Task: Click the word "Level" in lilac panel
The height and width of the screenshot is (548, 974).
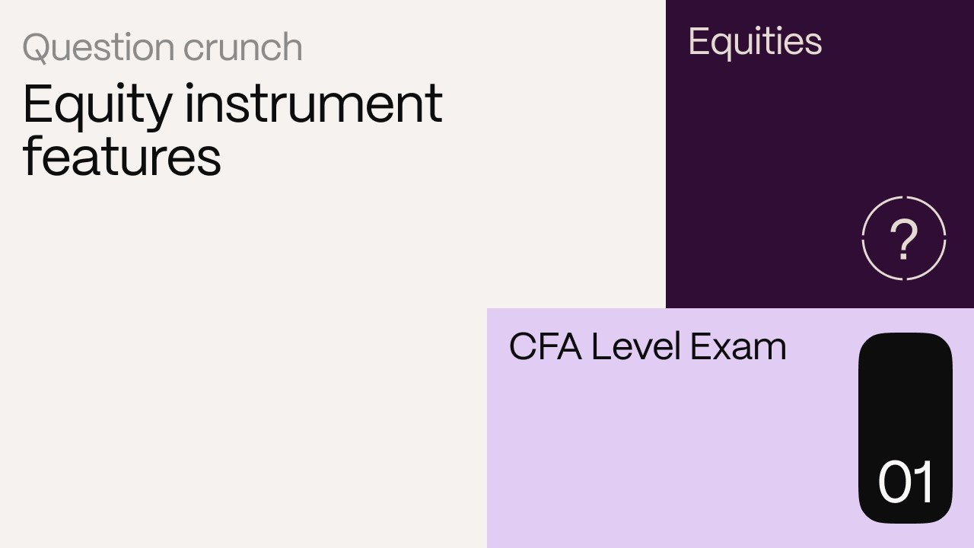Action: coord(635,346)
